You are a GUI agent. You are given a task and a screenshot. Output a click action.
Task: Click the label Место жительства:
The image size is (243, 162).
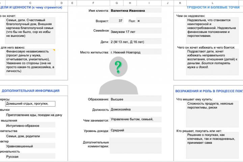[x=94, y=52]
